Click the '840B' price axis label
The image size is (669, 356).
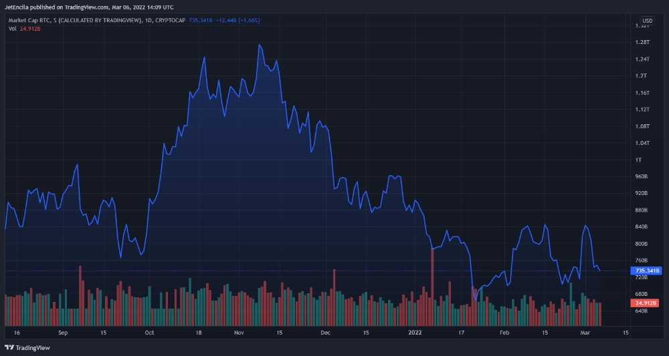tap(642, 227)
